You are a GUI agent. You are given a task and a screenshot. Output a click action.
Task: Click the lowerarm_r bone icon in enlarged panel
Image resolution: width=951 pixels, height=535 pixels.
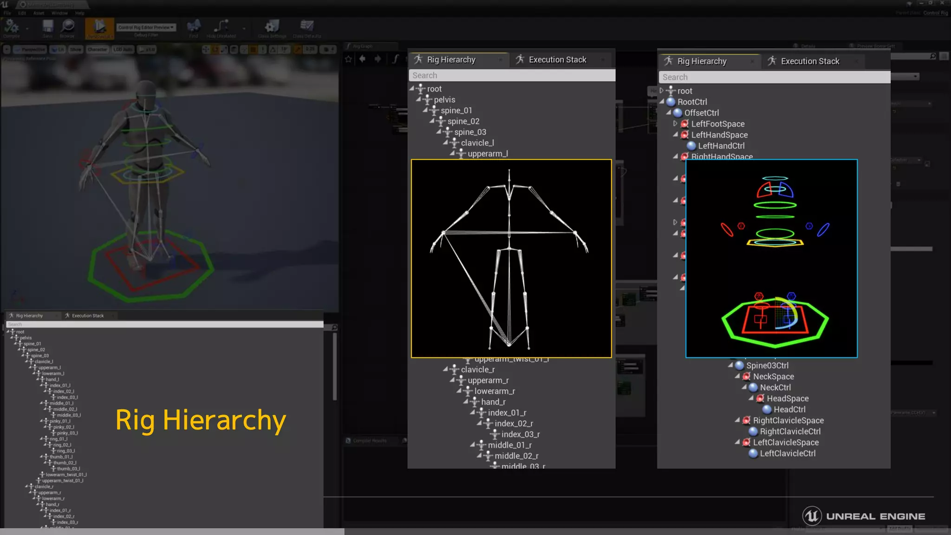click(x=468, y=391)
